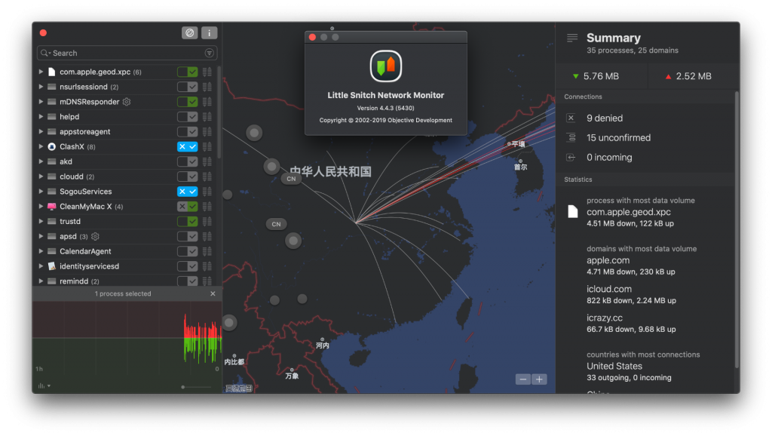Screen dimensions: 772x436
Task: Toggle allow/deny switch for akd
Action: point(188,161)
